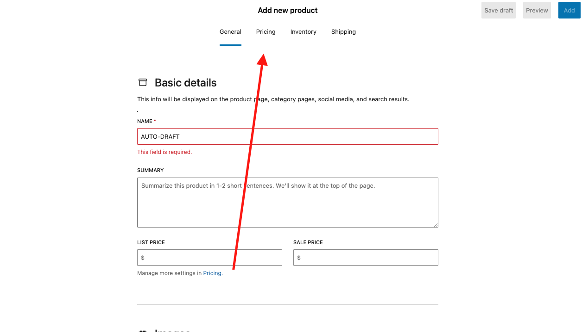Switch to the Pricing tab
Viewport: 582px width, 332px height.
point(266,31)
